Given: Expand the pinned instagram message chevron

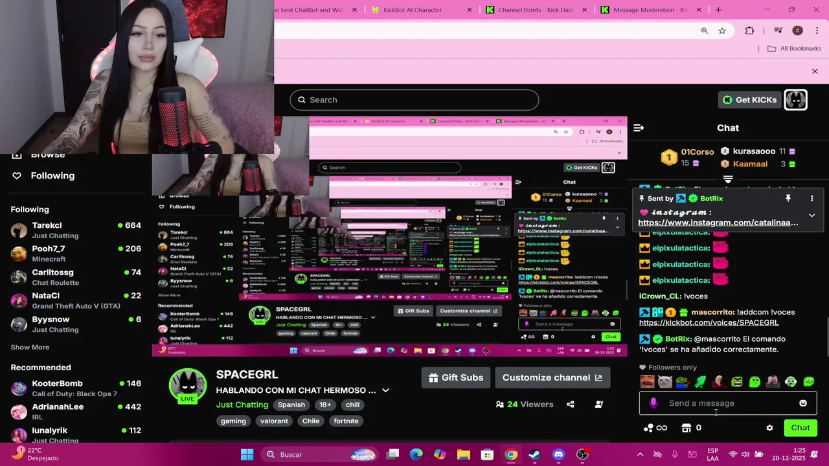Looking at the screenshot, I should click(812, 215).
